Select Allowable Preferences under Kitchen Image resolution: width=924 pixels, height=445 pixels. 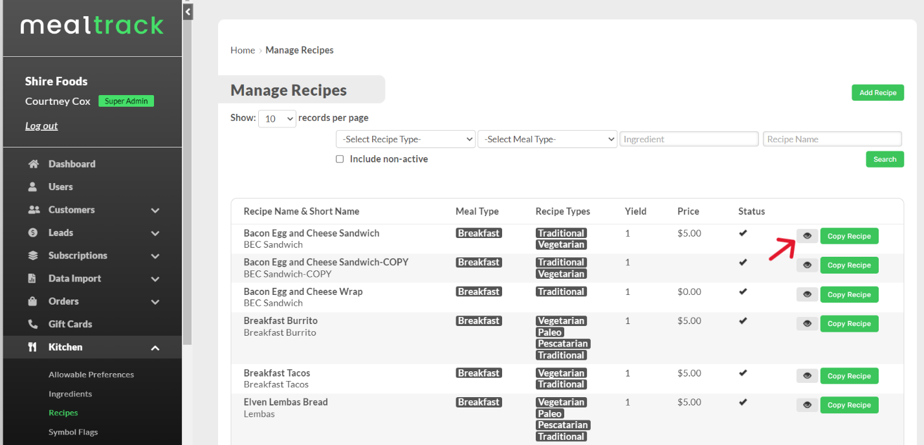(91, 374)
